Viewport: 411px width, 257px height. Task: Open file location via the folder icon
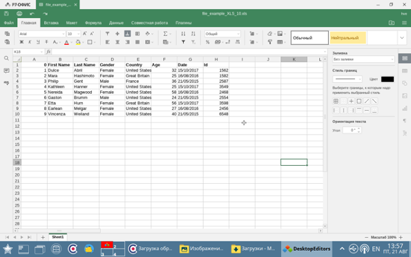click(392, 23)
